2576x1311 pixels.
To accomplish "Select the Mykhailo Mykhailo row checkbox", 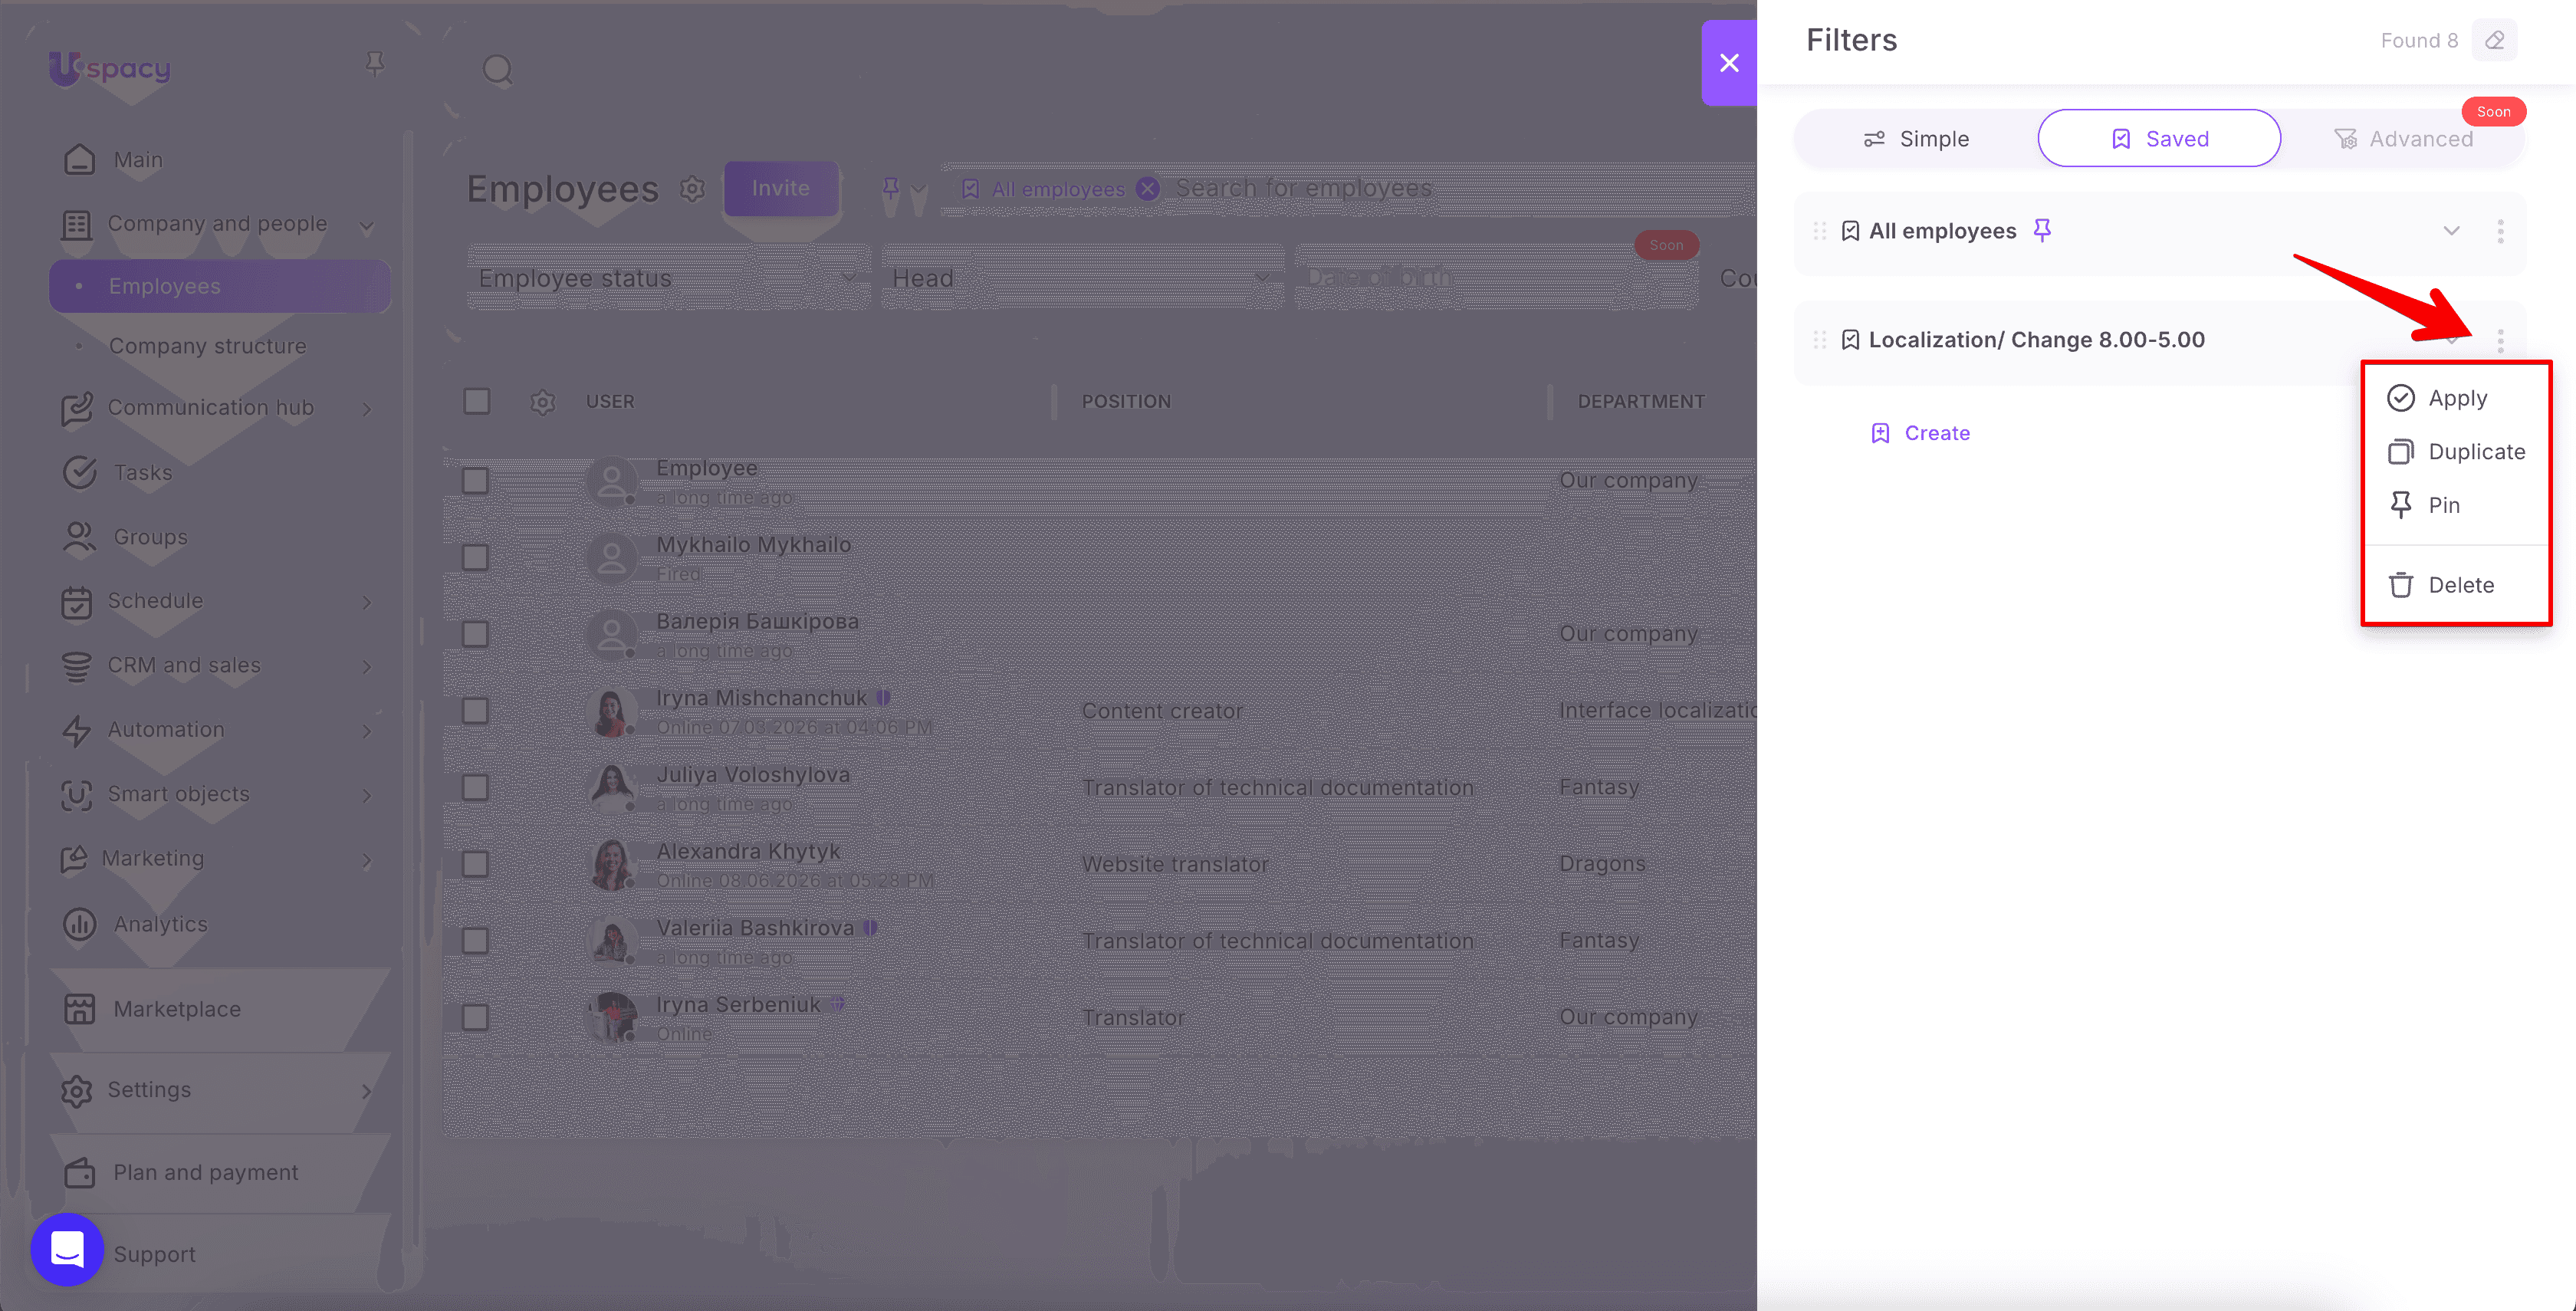I will [476, 558].
